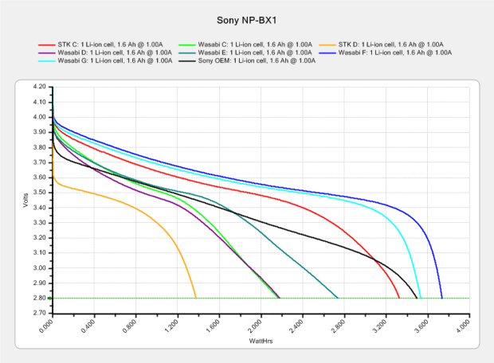Select the Wasabi F legend label

click(x=395, y=53)
